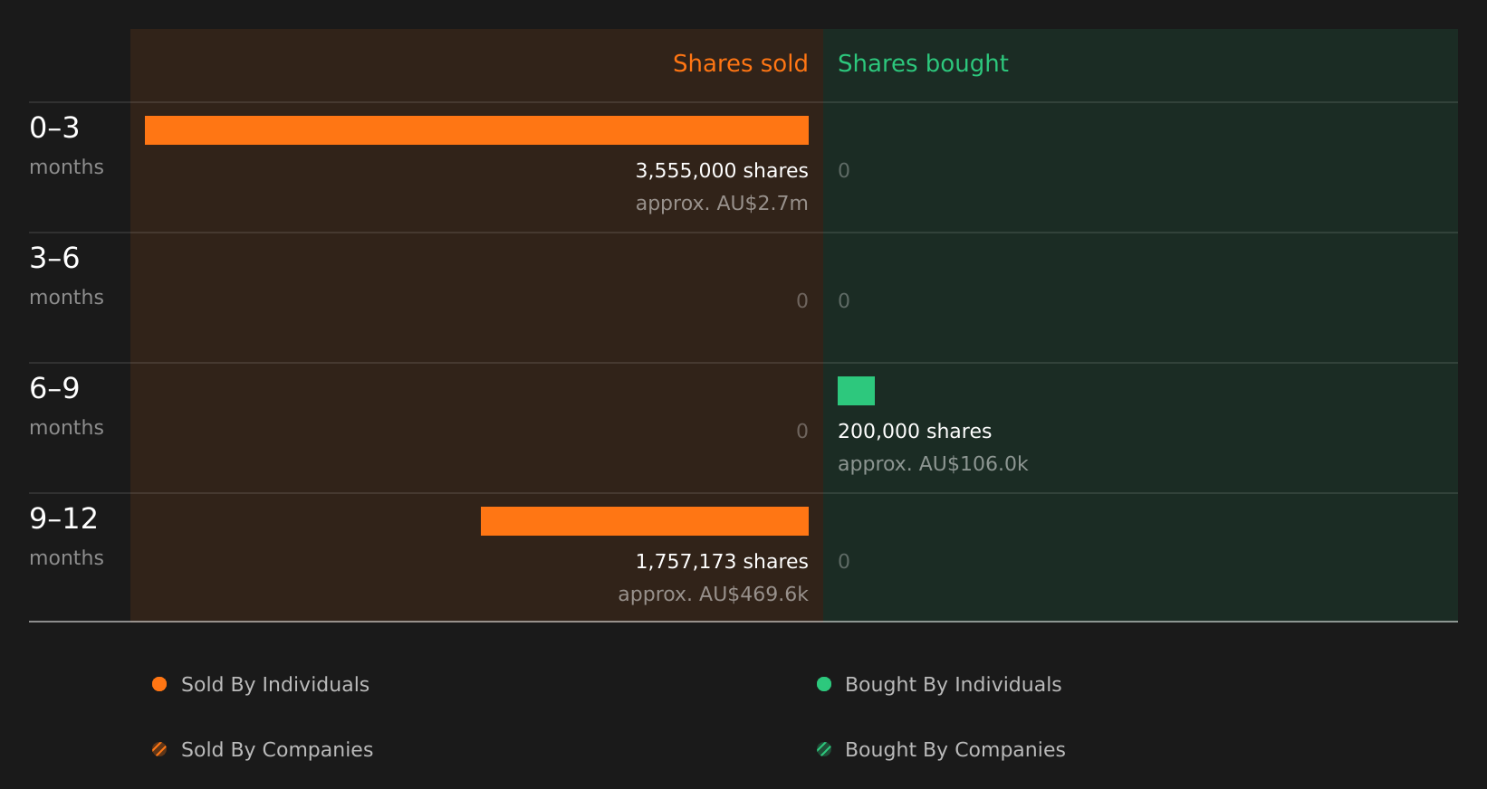
Task: Select the 6–9 months green bought bar
Action: click(x=856, y=391)
